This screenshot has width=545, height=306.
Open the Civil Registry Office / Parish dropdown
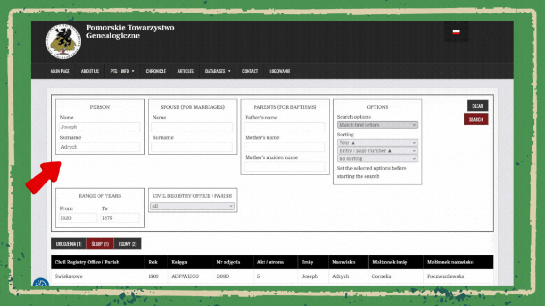[192, 206]
